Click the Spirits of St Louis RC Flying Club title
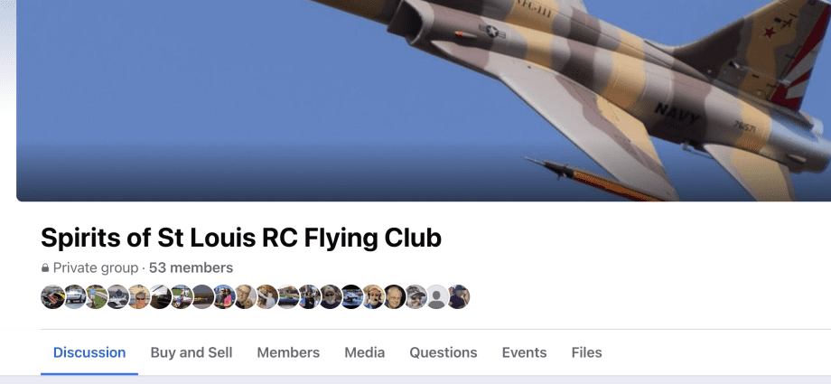The image size is (831, 384). 241,238
